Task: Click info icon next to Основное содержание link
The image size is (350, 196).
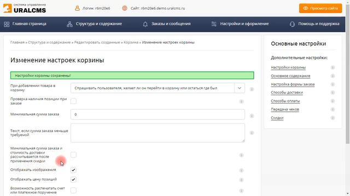Action: coord(332,76)
